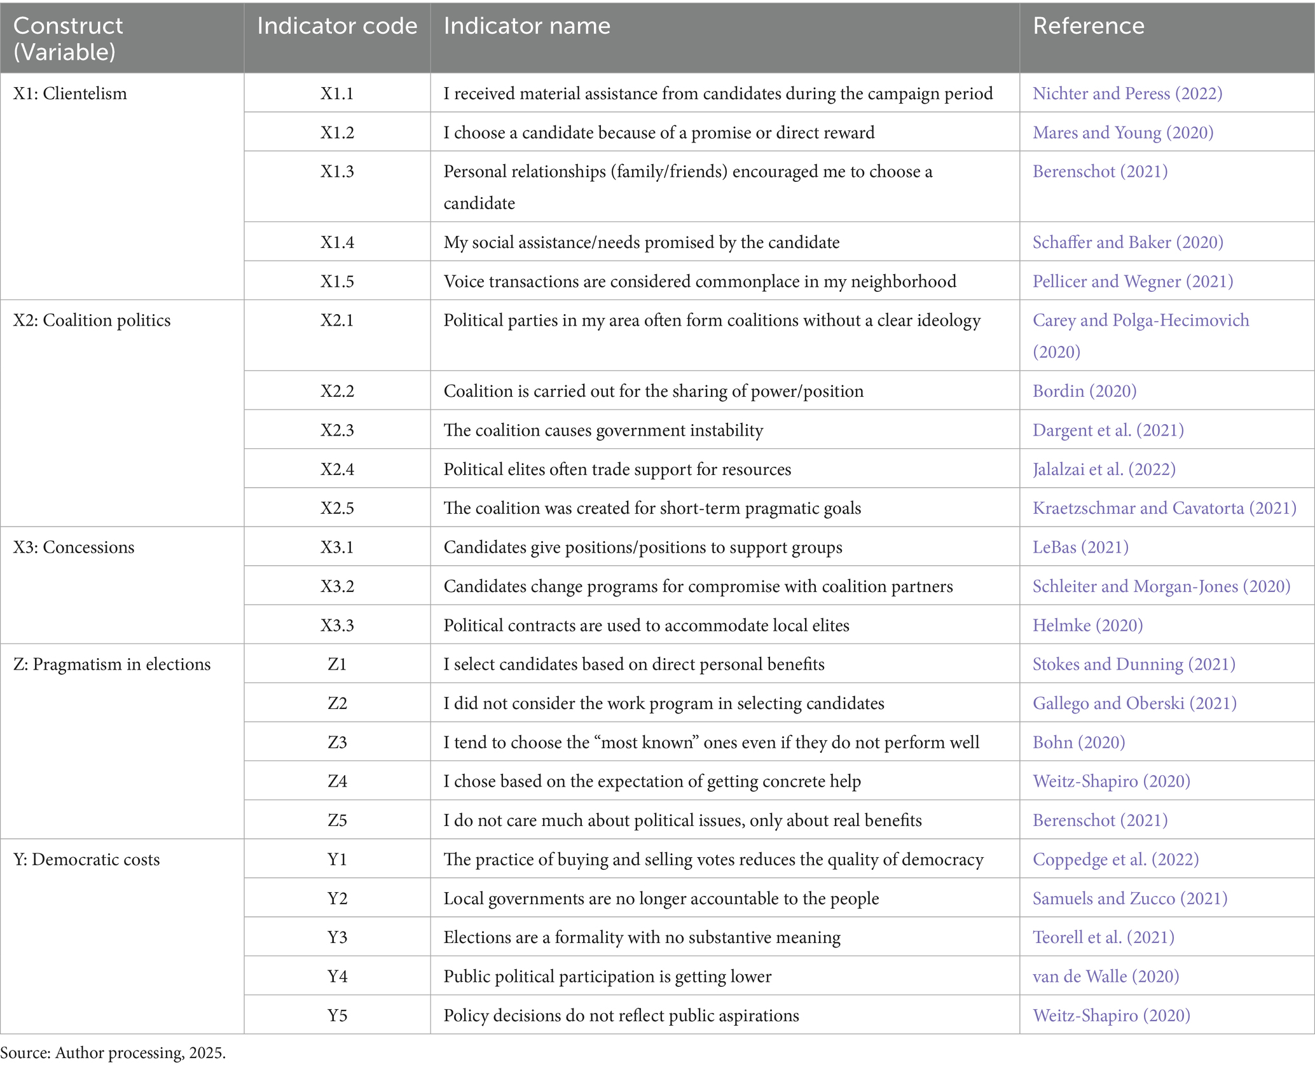Click the Mares and Young (2020) citation
1315x1067 pixels.
pyautogui.click(x=1122, y=132)
